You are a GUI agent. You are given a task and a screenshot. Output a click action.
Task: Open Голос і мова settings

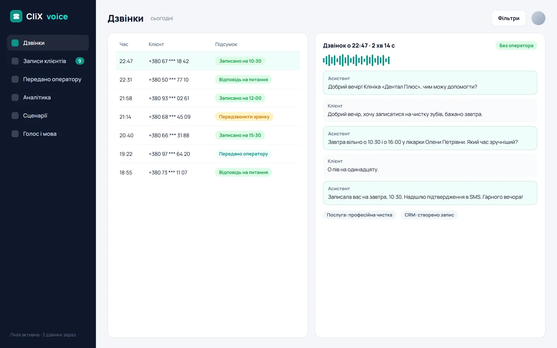pyautogui.click(x=48, y=134)
